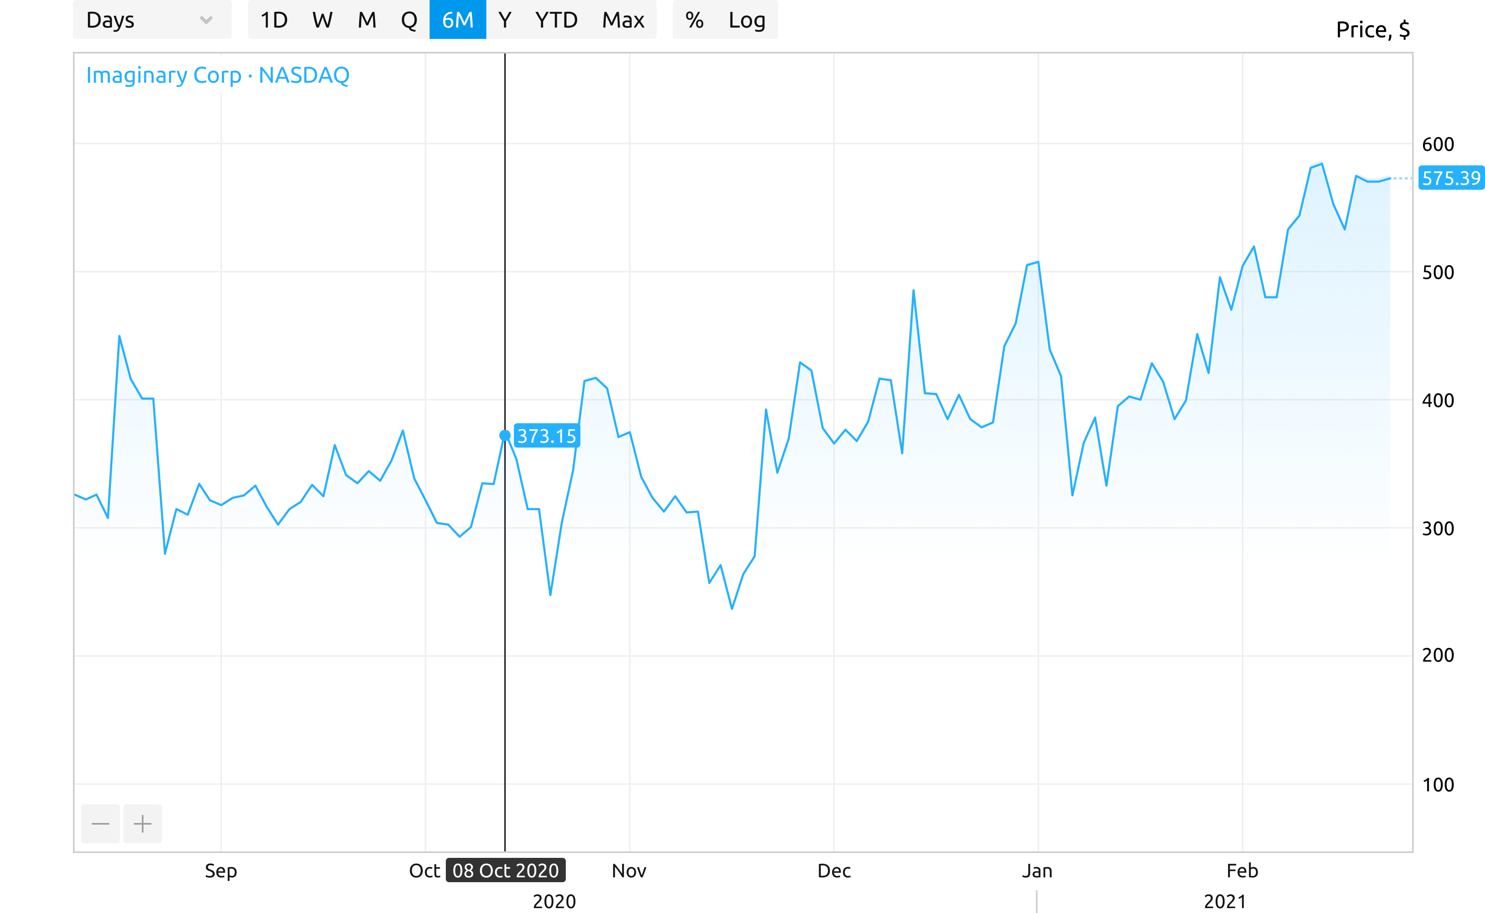Zoom out with the minus button
The width and height of the screenshot is (1485, 913).
tap(100, 824)
